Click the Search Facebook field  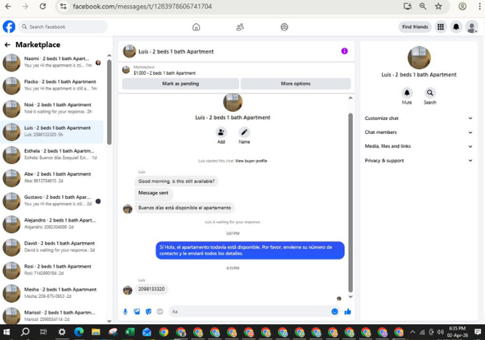(63, 27)
